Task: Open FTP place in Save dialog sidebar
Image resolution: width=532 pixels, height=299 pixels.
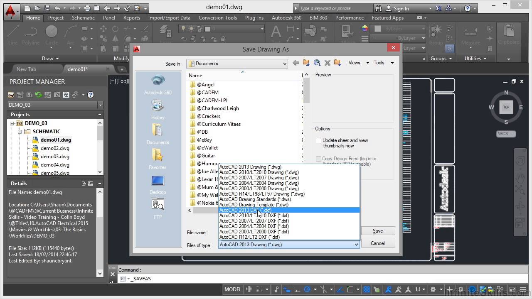Action: [158, 208]
